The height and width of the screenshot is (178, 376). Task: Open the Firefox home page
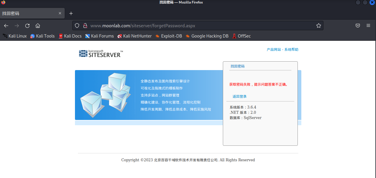pyautogui.click(x=38, y=26)
